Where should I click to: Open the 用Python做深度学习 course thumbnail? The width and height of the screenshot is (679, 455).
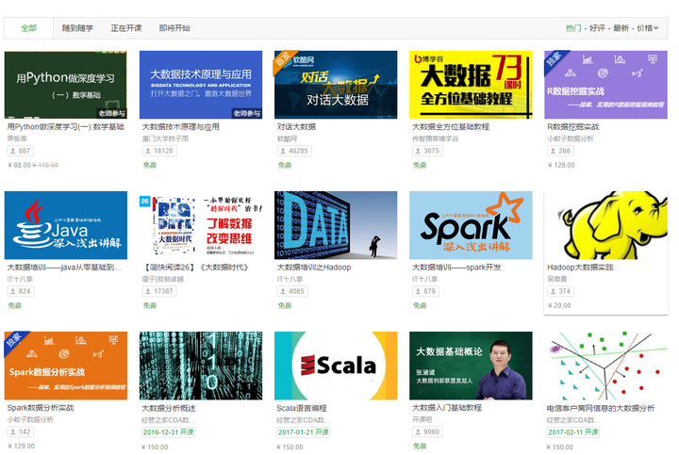[x=66, y=85]
